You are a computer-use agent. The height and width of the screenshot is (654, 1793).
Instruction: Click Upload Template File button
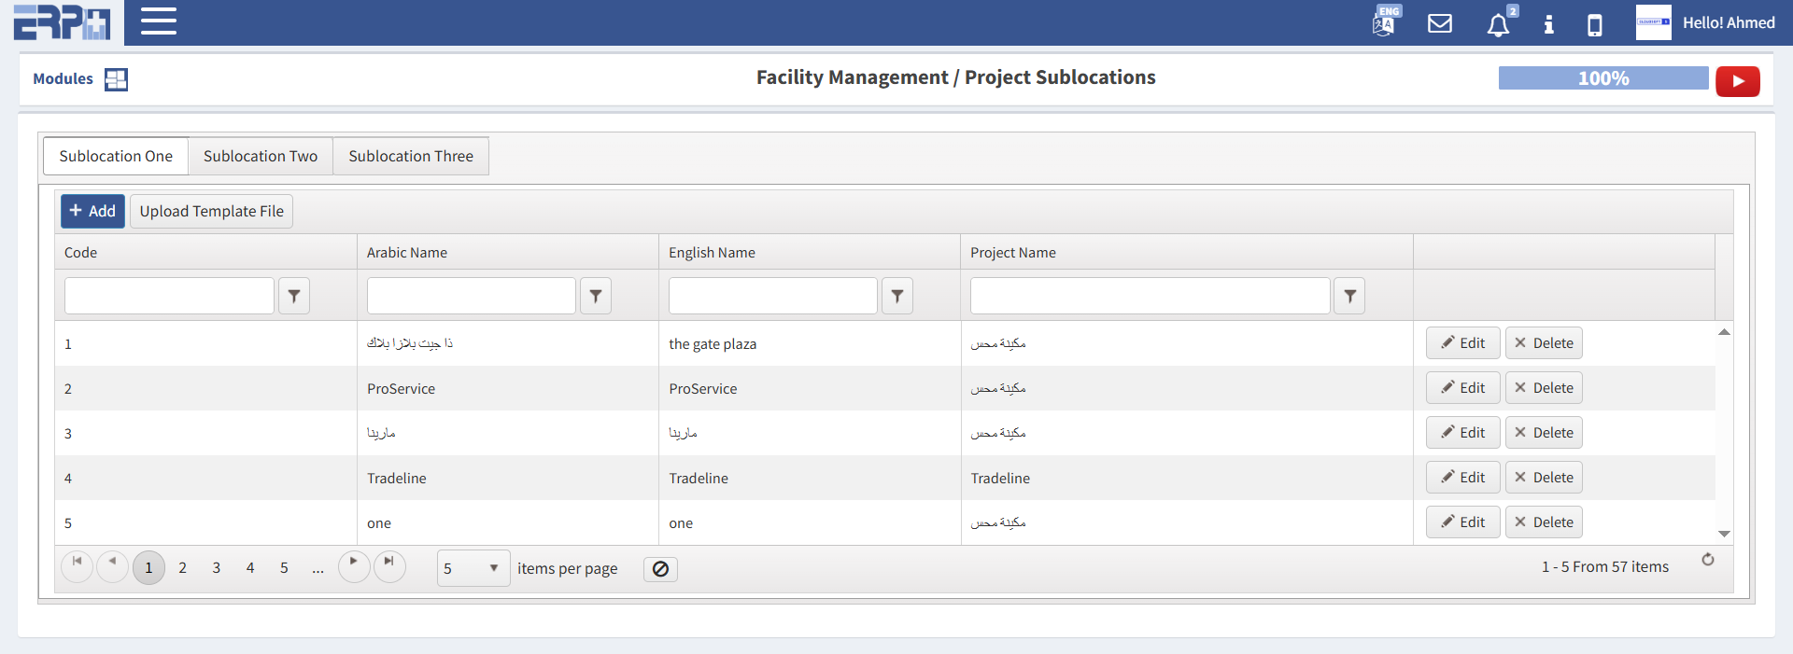[211, 211]
